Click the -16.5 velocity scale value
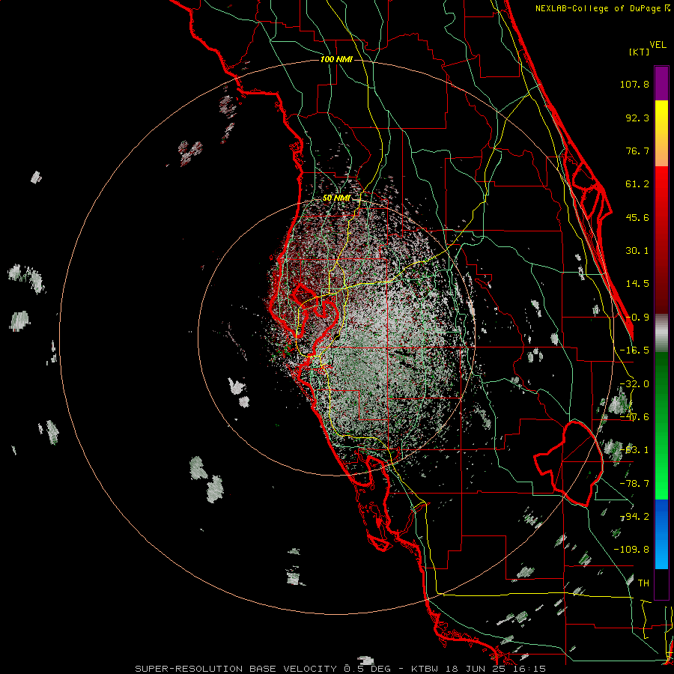 (634, 350)
